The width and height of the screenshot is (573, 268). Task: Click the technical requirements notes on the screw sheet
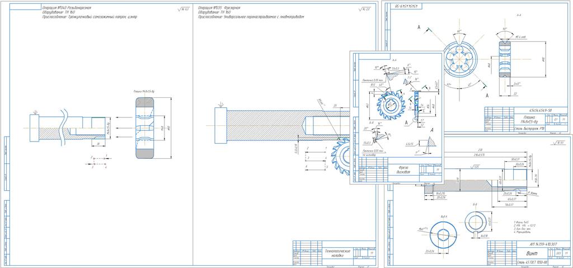(524, 227)
